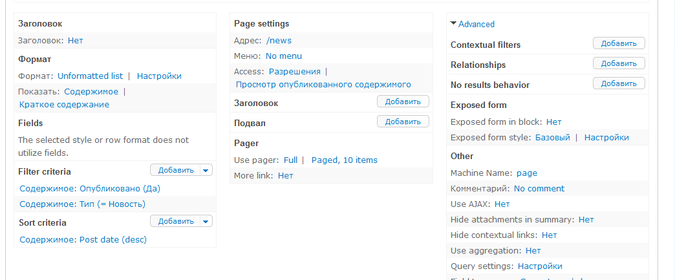The height and width of the screenshot is (280, 675).
Task: Open Sort criteria dropdown arrow
Action: click(x=206, y=221)
